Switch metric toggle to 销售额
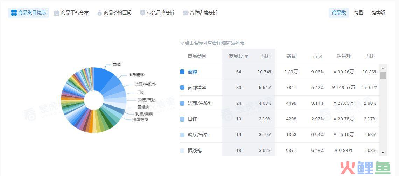Viewport: 399px width, 176px height. point(378,13)
